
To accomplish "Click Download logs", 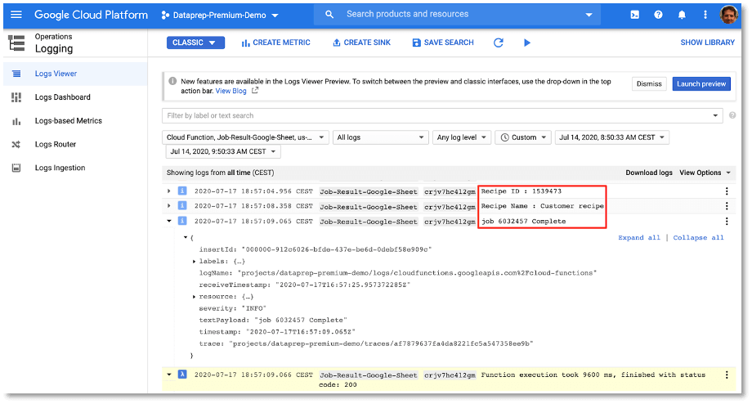I will coord(649,173).
